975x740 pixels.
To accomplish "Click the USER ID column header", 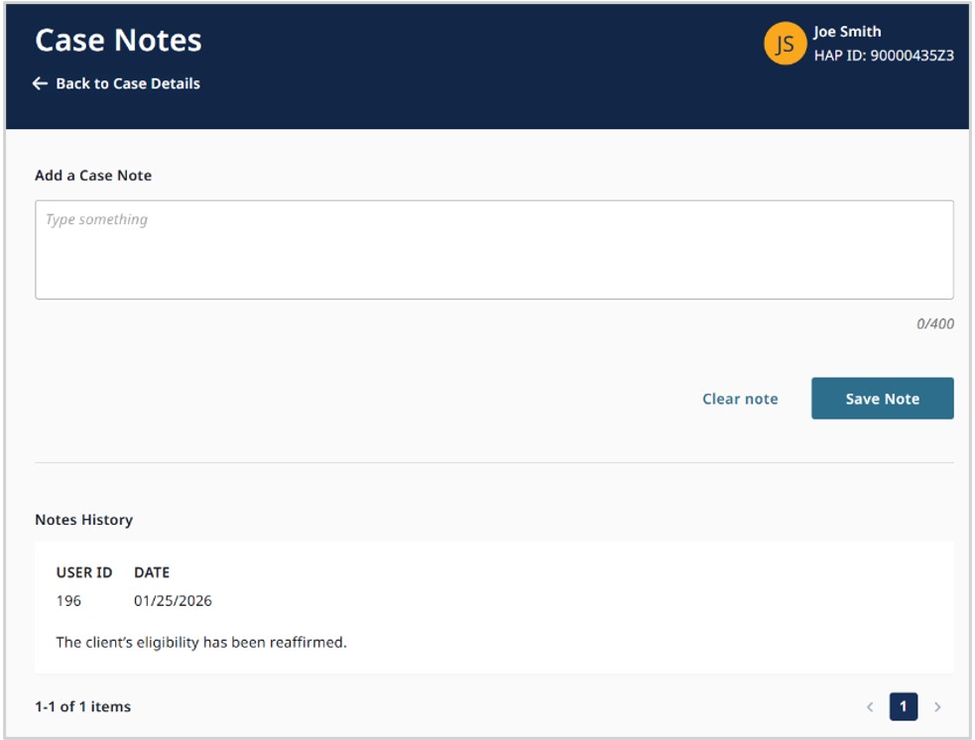I will tap(84, 572).
